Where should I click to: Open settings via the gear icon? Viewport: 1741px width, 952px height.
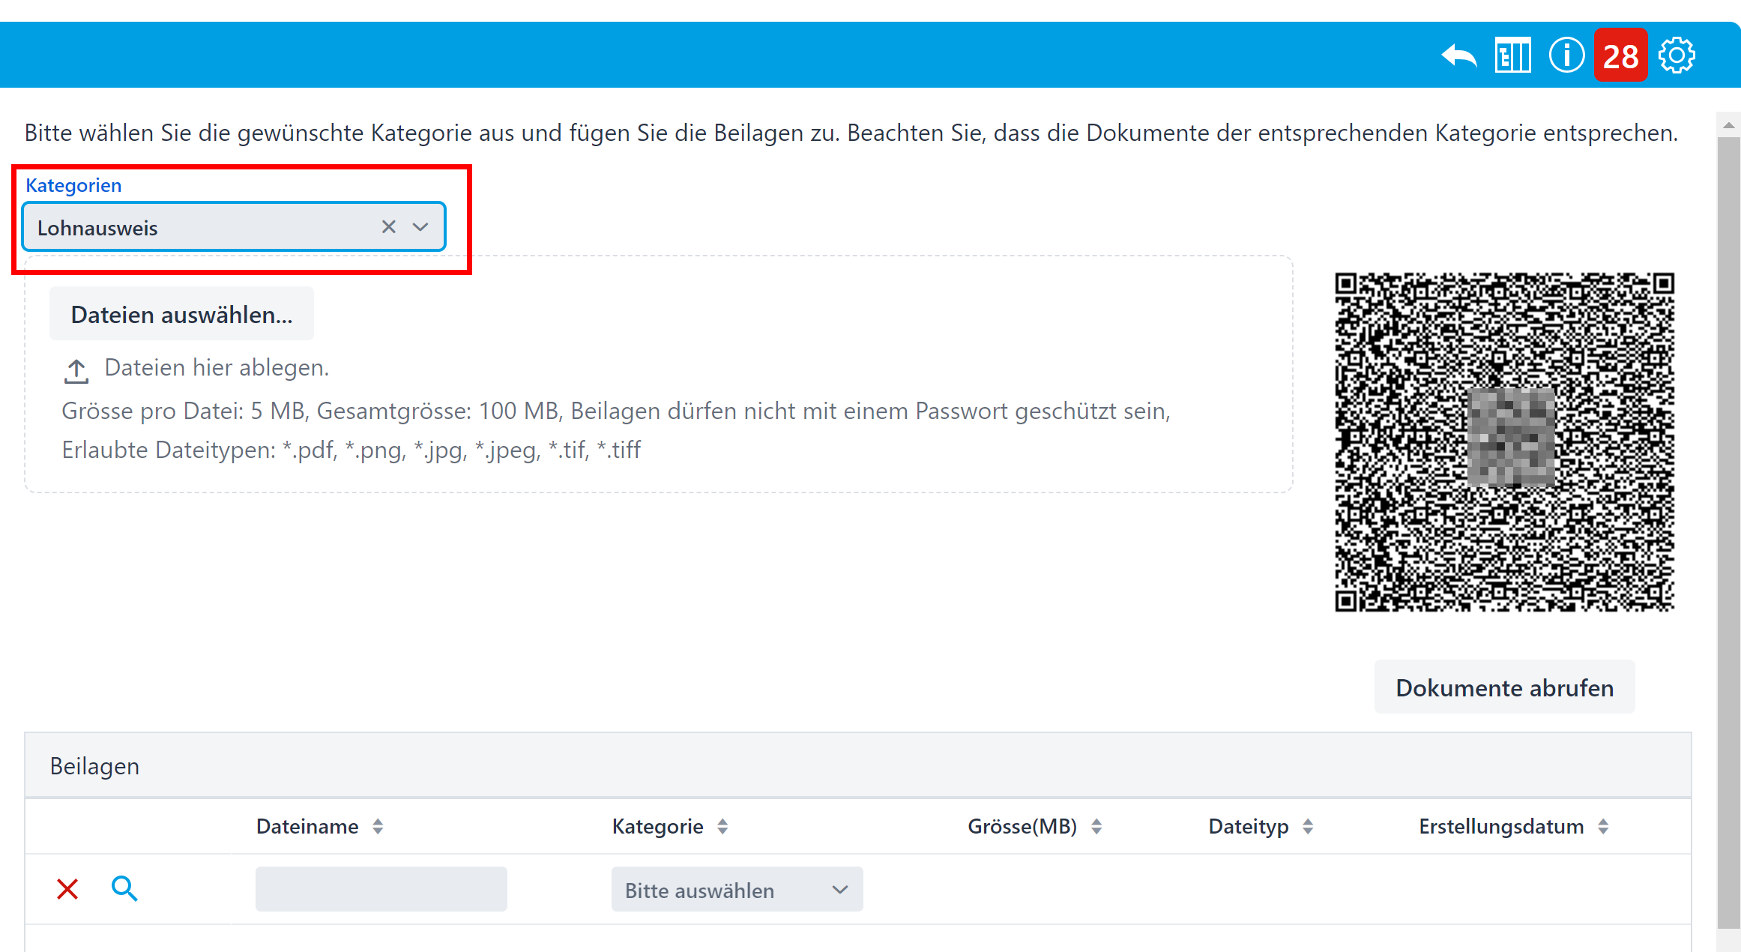(1677, 55)
